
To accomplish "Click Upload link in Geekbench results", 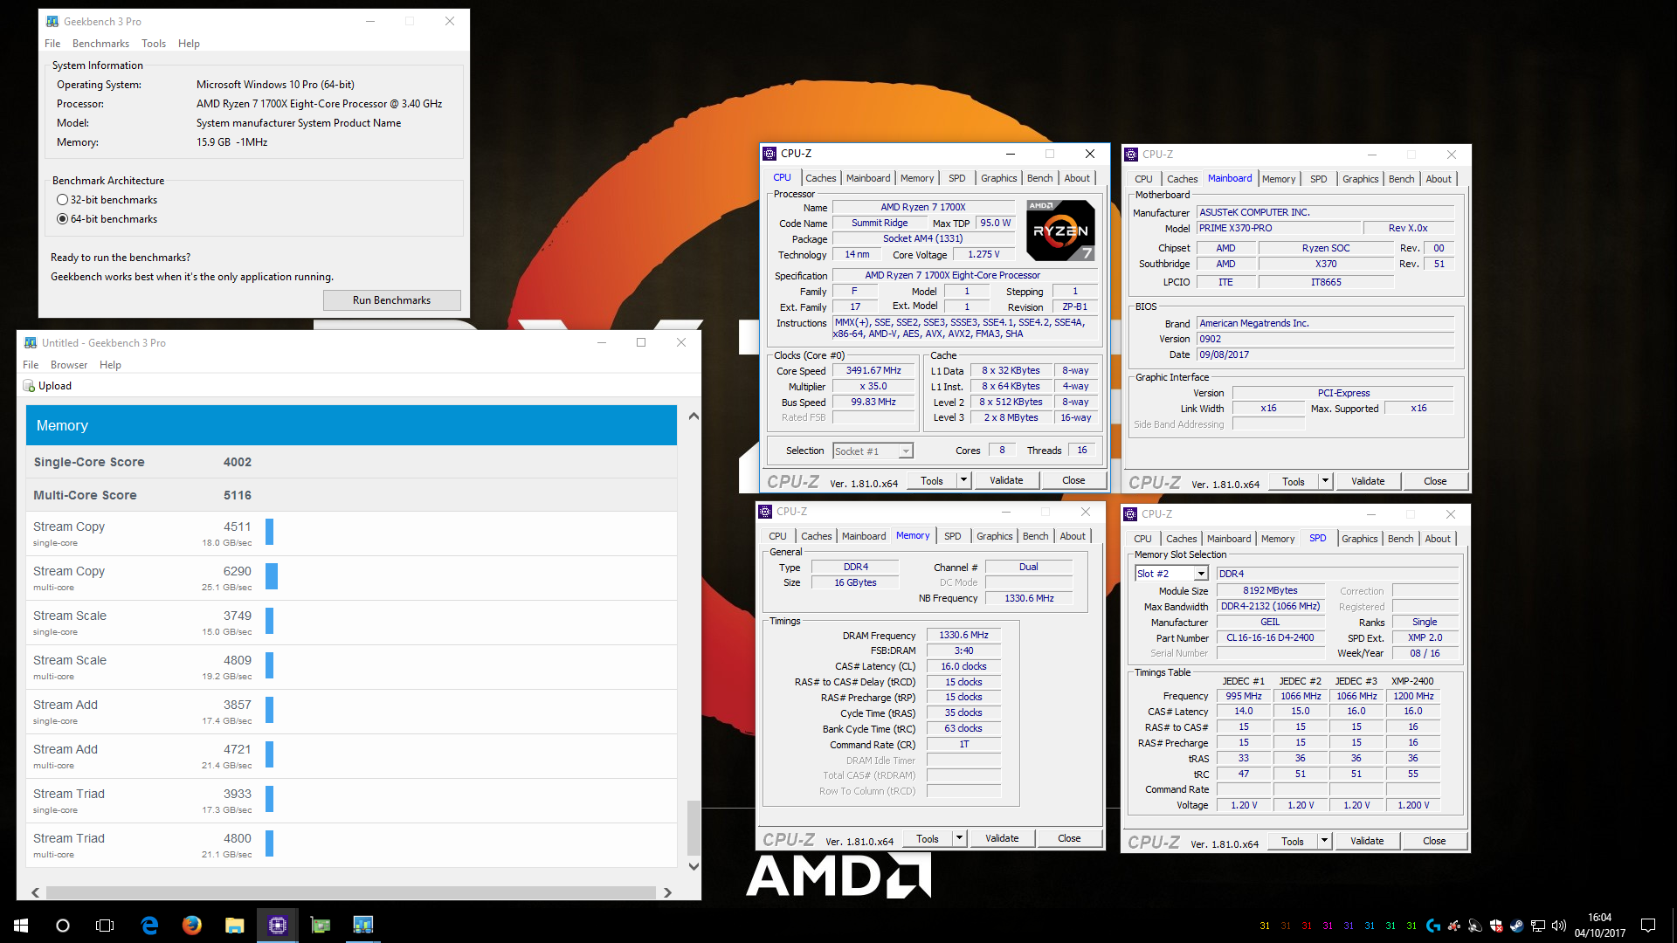I will pyautogui.click(x=55, y=386).
